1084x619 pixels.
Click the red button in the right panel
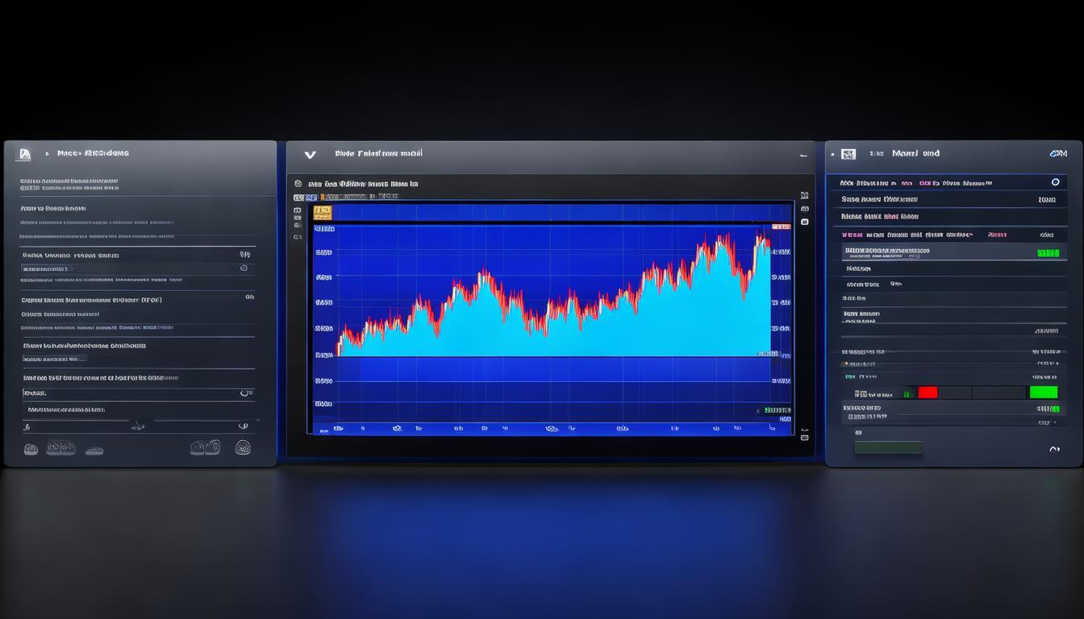pos(928,393)
